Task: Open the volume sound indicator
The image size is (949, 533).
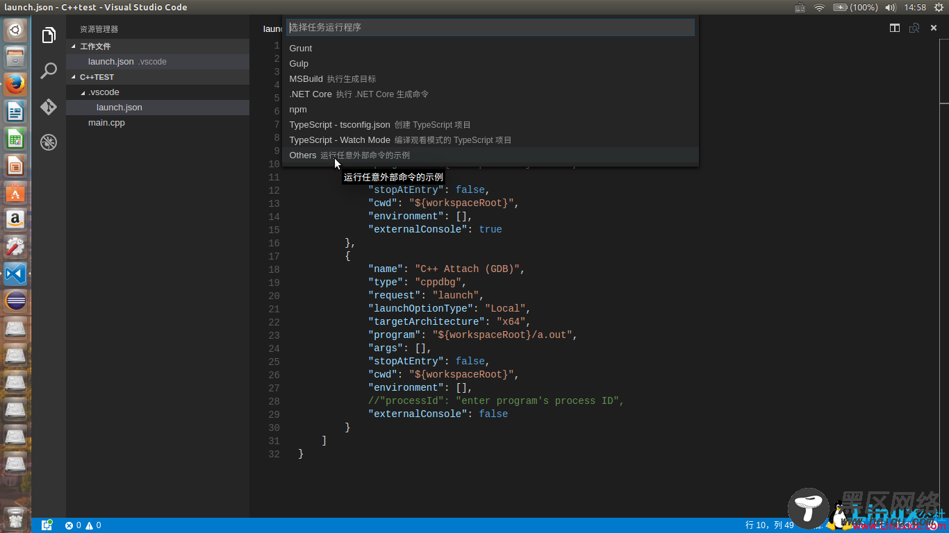Action: click(891, 8)
